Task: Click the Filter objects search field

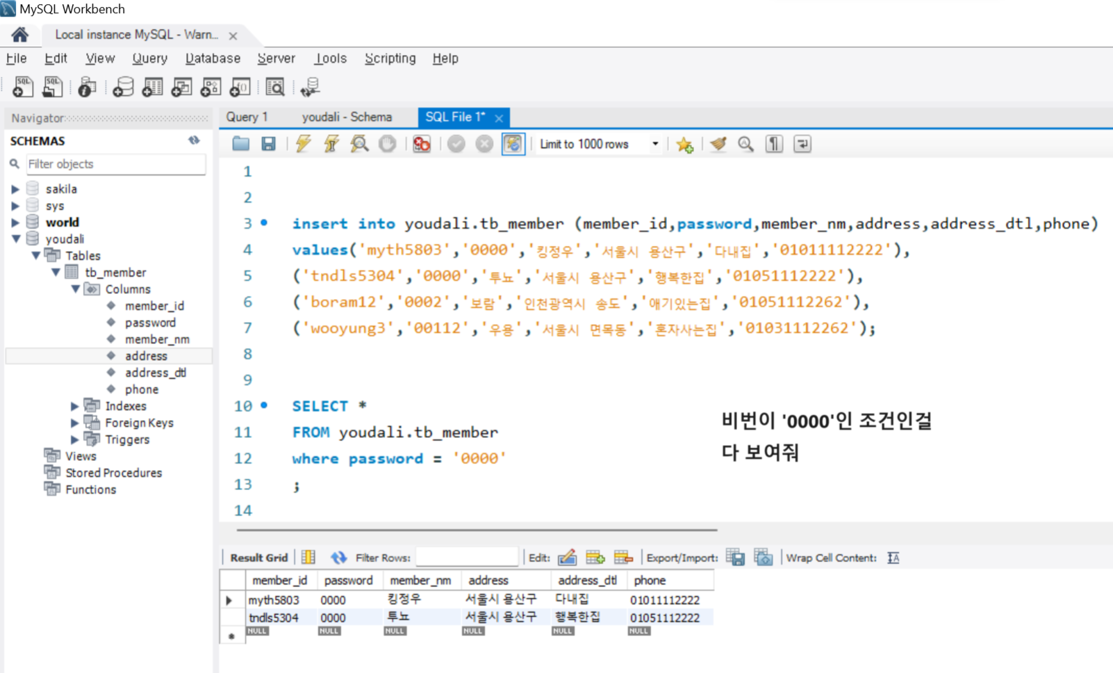Action: coord(115,164)
